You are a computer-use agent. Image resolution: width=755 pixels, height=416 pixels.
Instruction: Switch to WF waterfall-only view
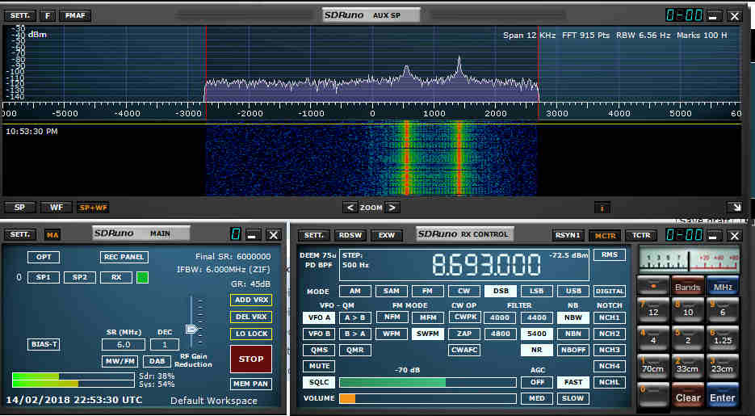click(x=57, y=208)
